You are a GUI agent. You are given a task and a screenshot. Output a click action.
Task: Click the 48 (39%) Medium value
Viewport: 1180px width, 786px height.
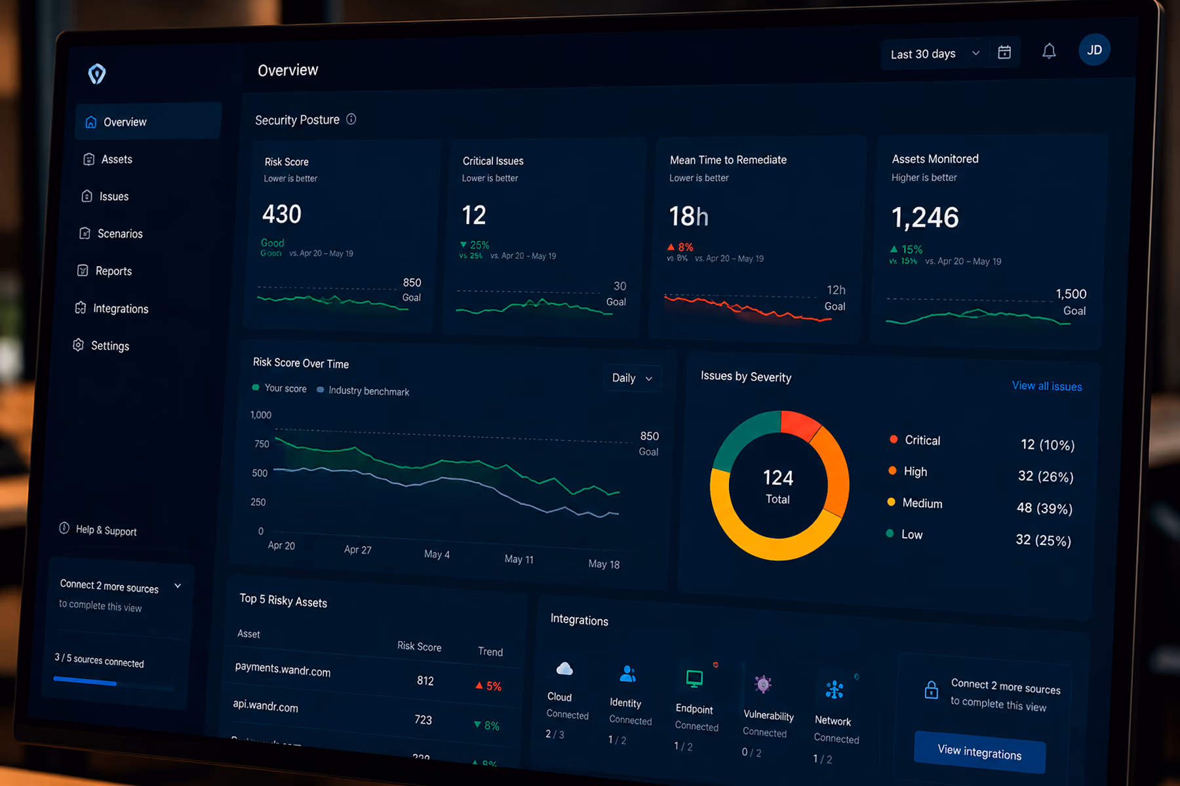pos(1044,508)
